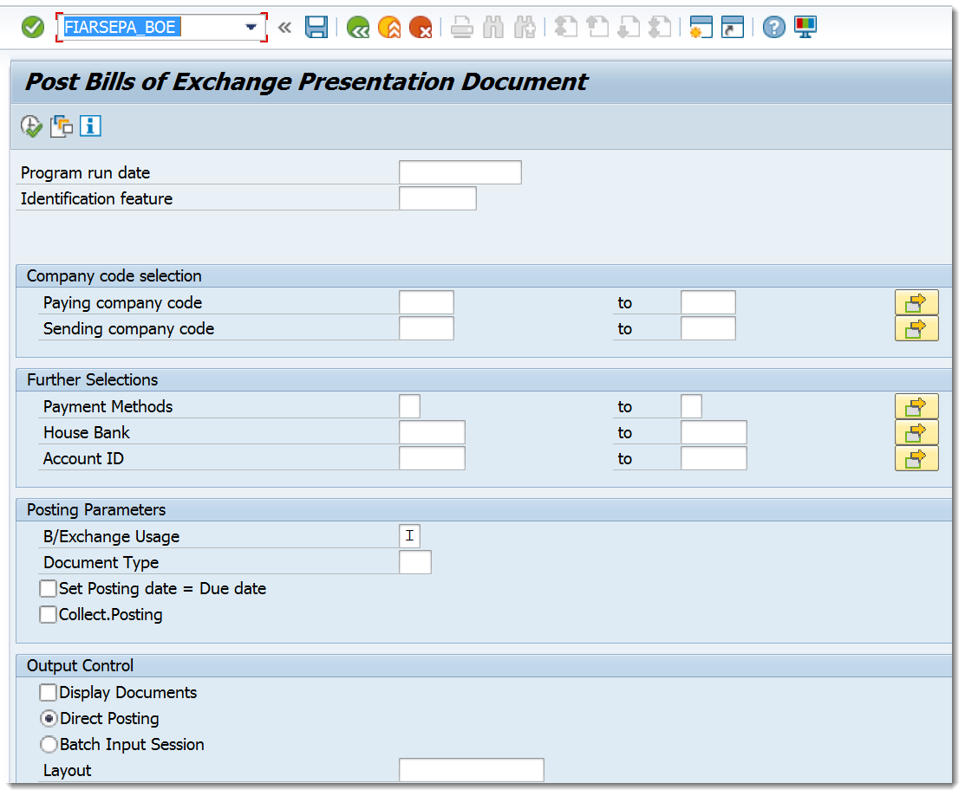Click the Identification feature field
This screenshot has height=796, width=965.
(438, 198)
